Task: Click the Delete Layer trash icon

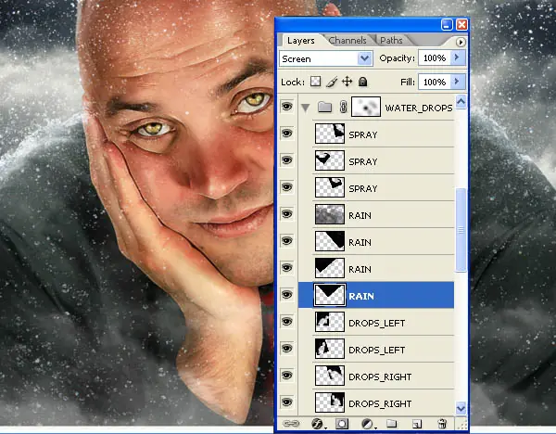Action: click(442, 424)
